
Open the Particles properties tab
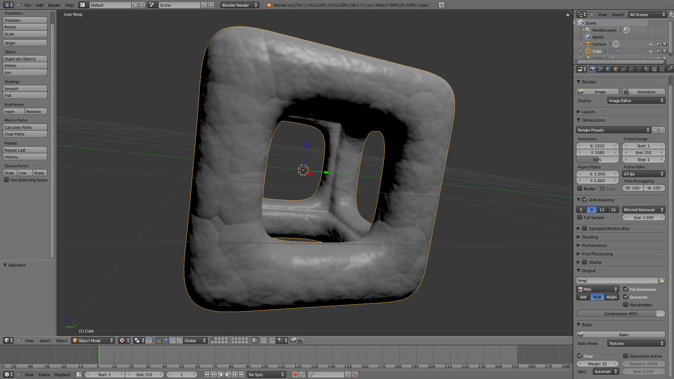(662, 69)
